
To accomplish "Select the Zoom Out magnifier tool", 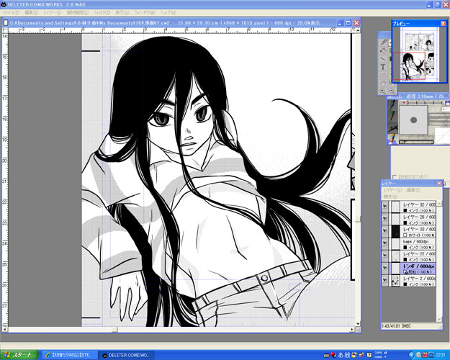I will pos(392,91).
